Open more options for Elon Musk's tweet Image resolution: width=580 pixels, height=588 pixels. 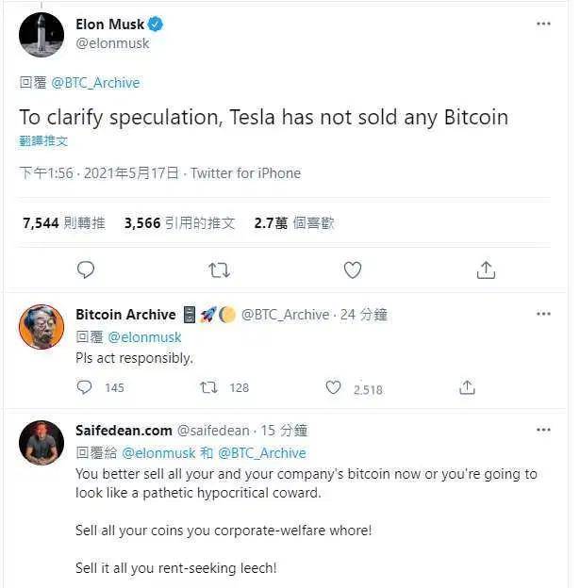tap(542, 24)
